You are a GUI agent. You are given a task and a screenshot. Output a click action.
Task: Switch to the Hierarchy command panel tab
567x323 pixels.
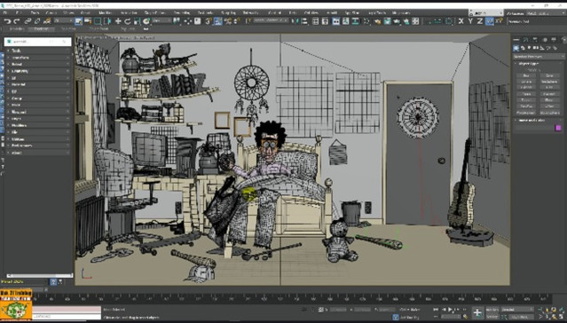(535, 40)
